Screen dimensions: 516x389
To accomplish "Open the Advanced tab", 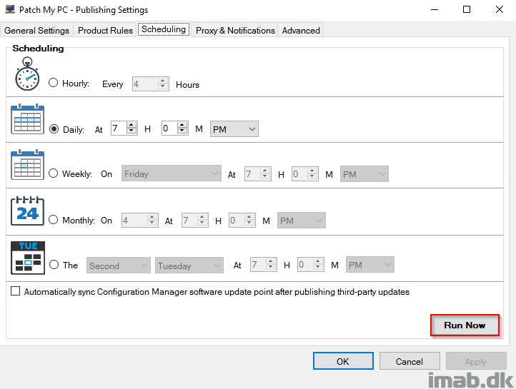I will (301, 30).
